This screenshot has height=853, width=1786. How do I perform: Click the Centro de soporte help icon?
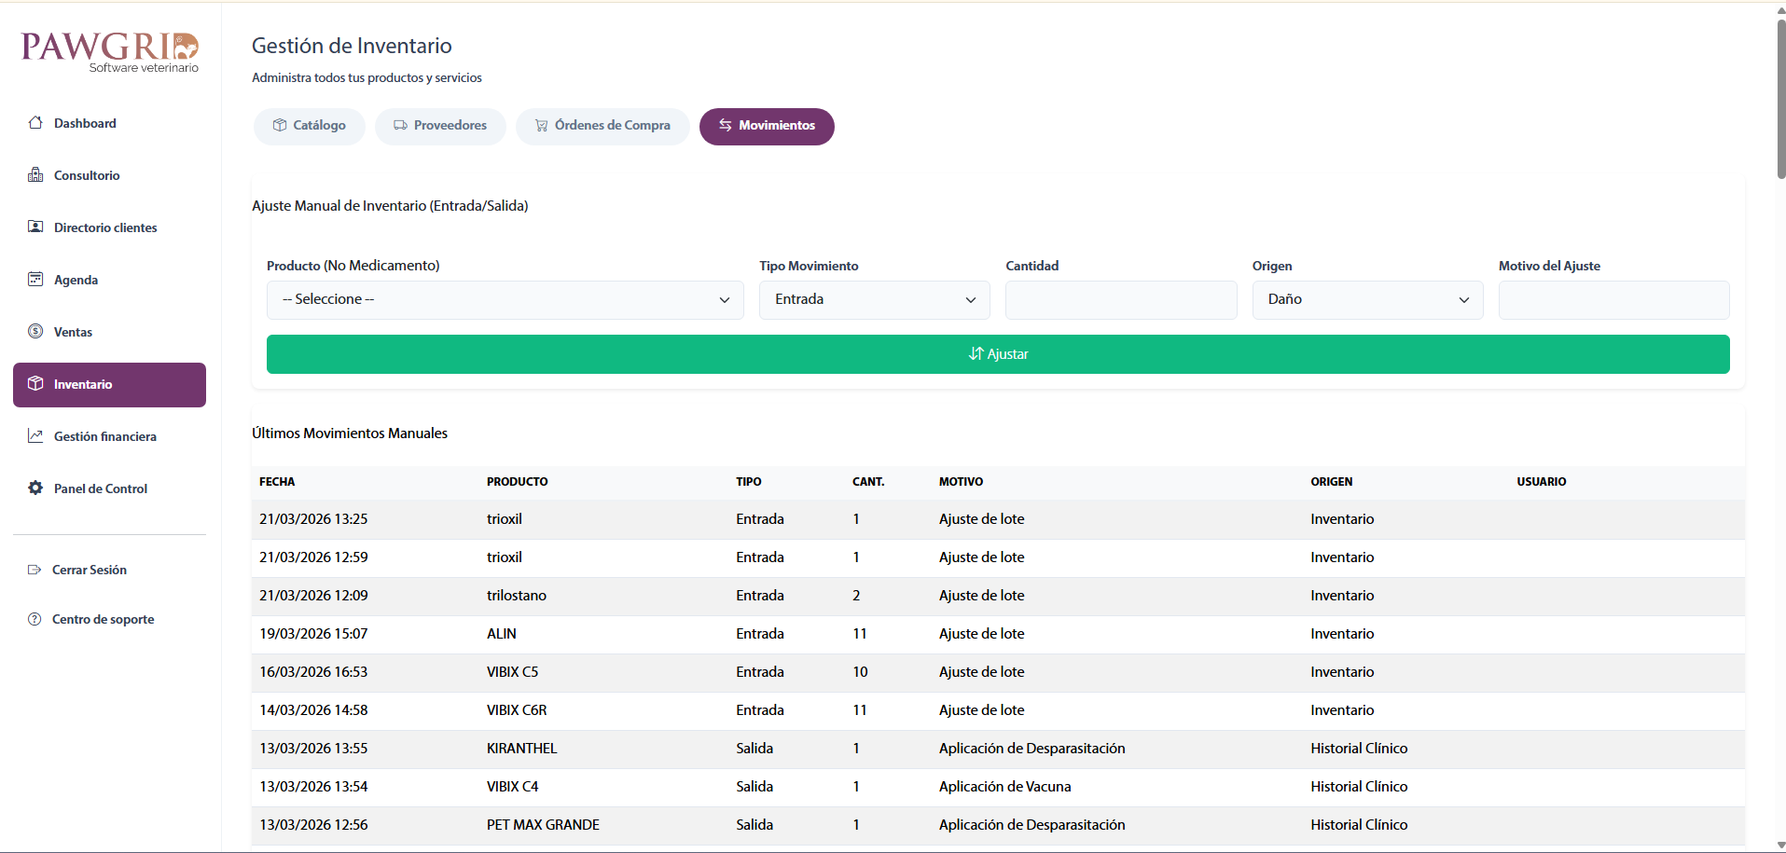coord(35,619)
